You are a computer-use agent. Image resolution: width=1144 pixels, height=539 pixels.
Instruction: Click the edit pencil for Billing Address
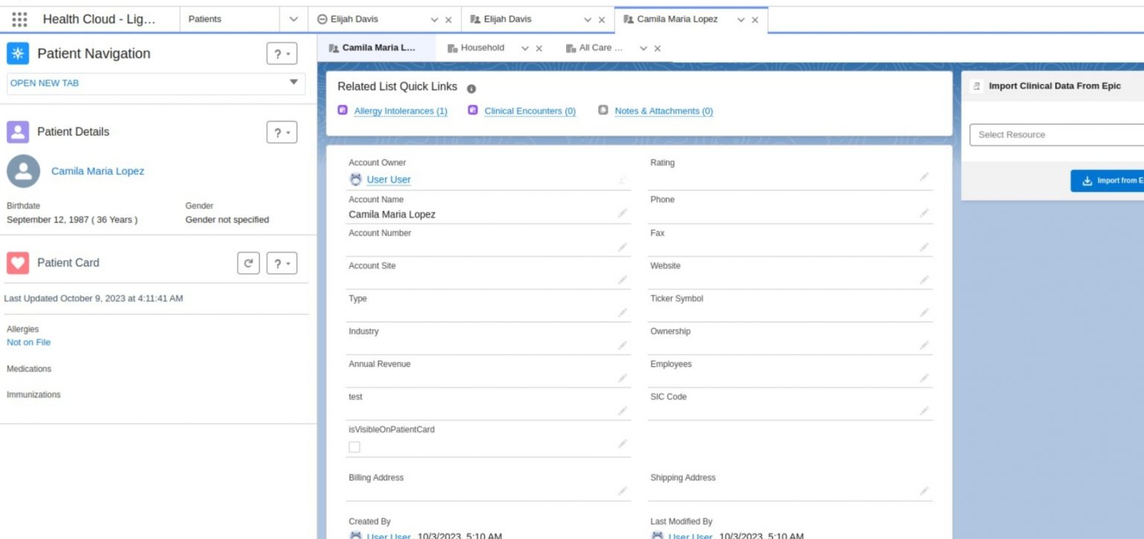click(x=623, y=491)
